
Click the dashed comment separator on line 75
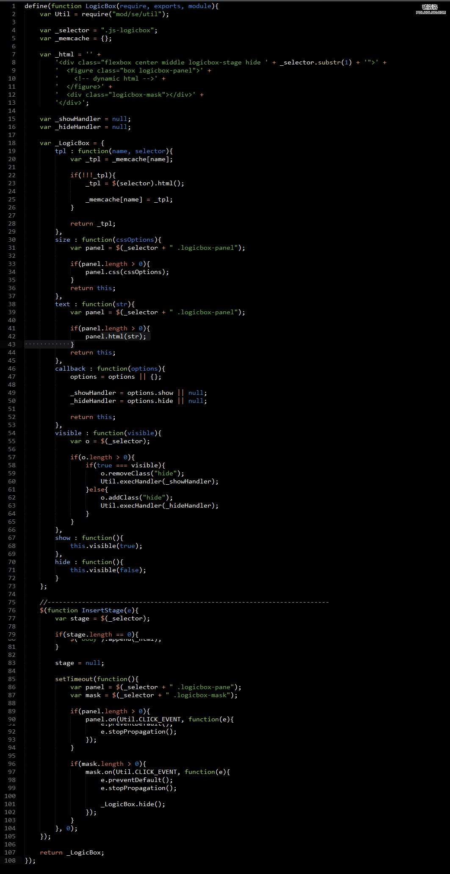pos(184,602)
